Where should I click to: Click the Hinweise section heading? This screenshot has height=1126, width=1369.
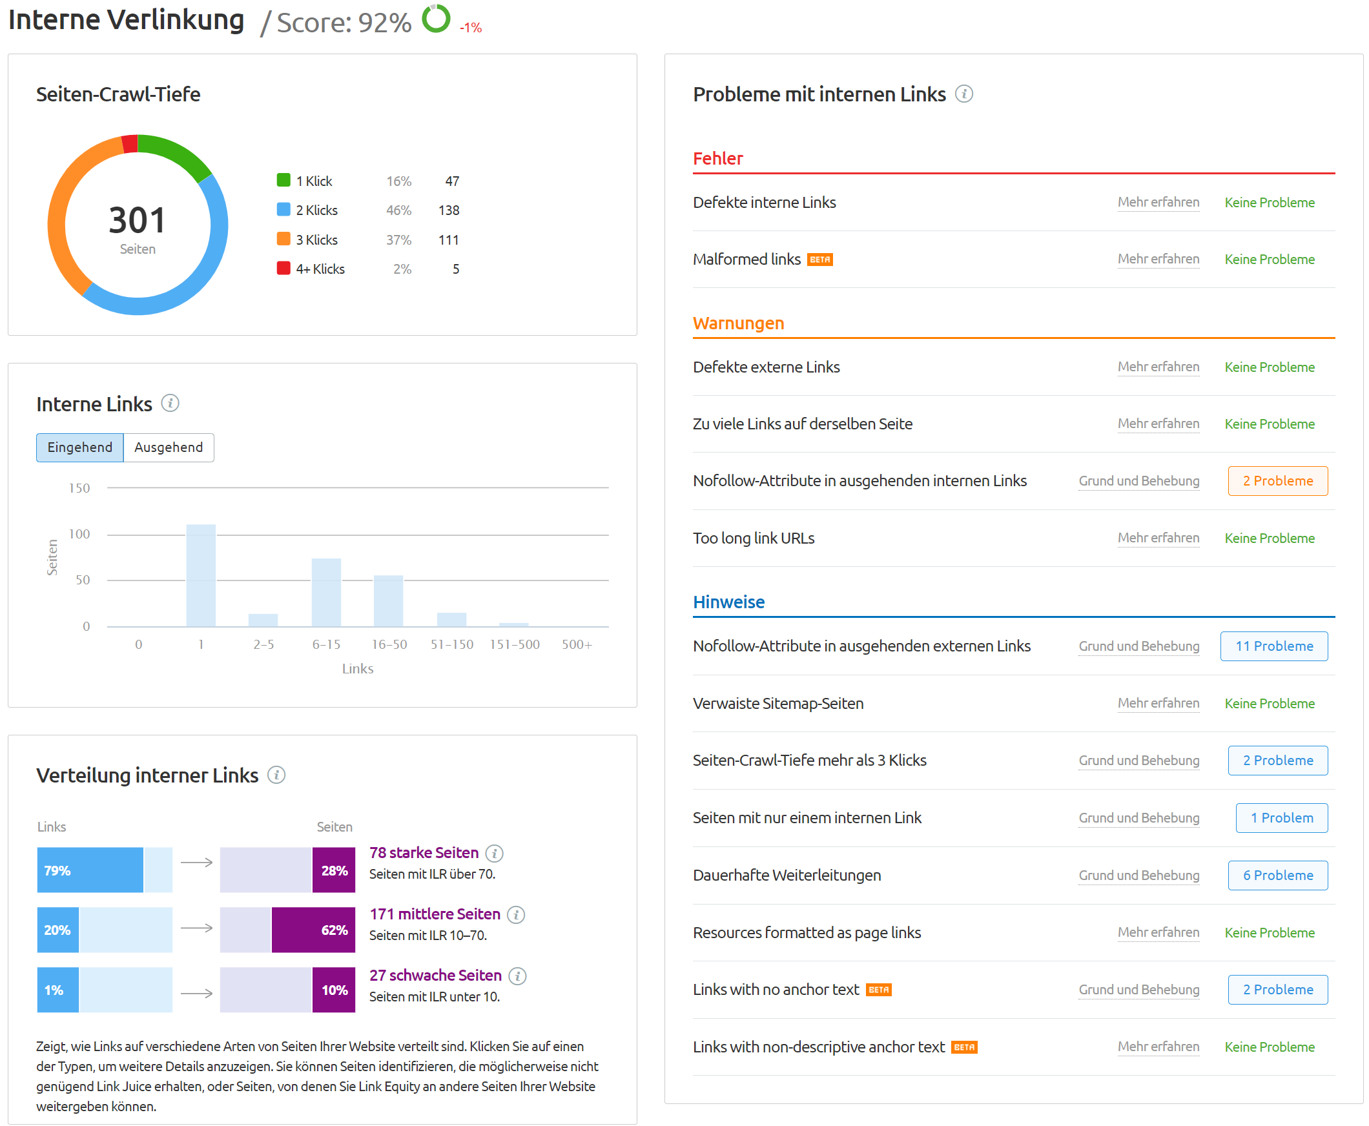[x=728, y=602]
